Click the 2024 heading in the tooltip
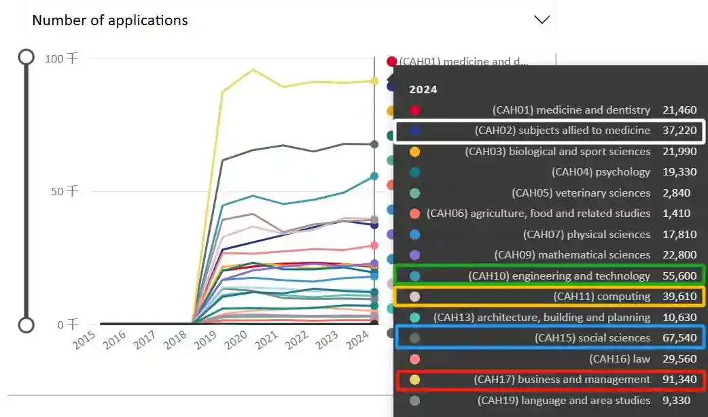708x417 pixels. click(x=423, y=89)
